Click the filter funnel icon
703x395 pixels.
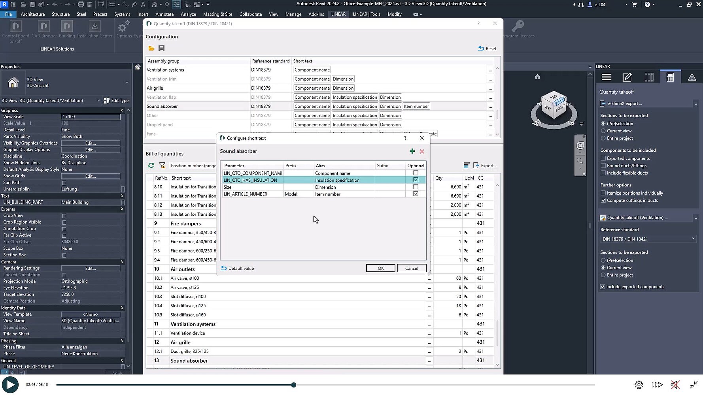[162, 166]
